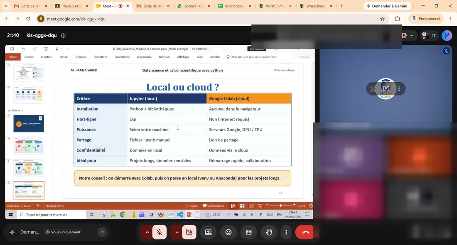
Task: Hang up the call with red button
Action: tap(306, 232)
